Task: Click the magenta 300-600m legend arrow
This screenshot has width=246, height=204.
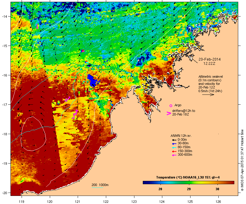Action: click(174, 155)
